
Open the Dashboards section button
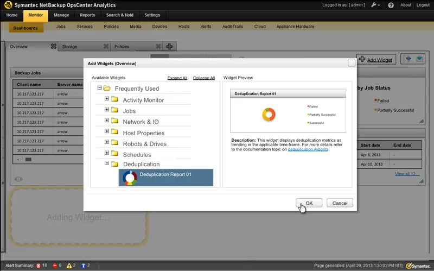(25, 28)
